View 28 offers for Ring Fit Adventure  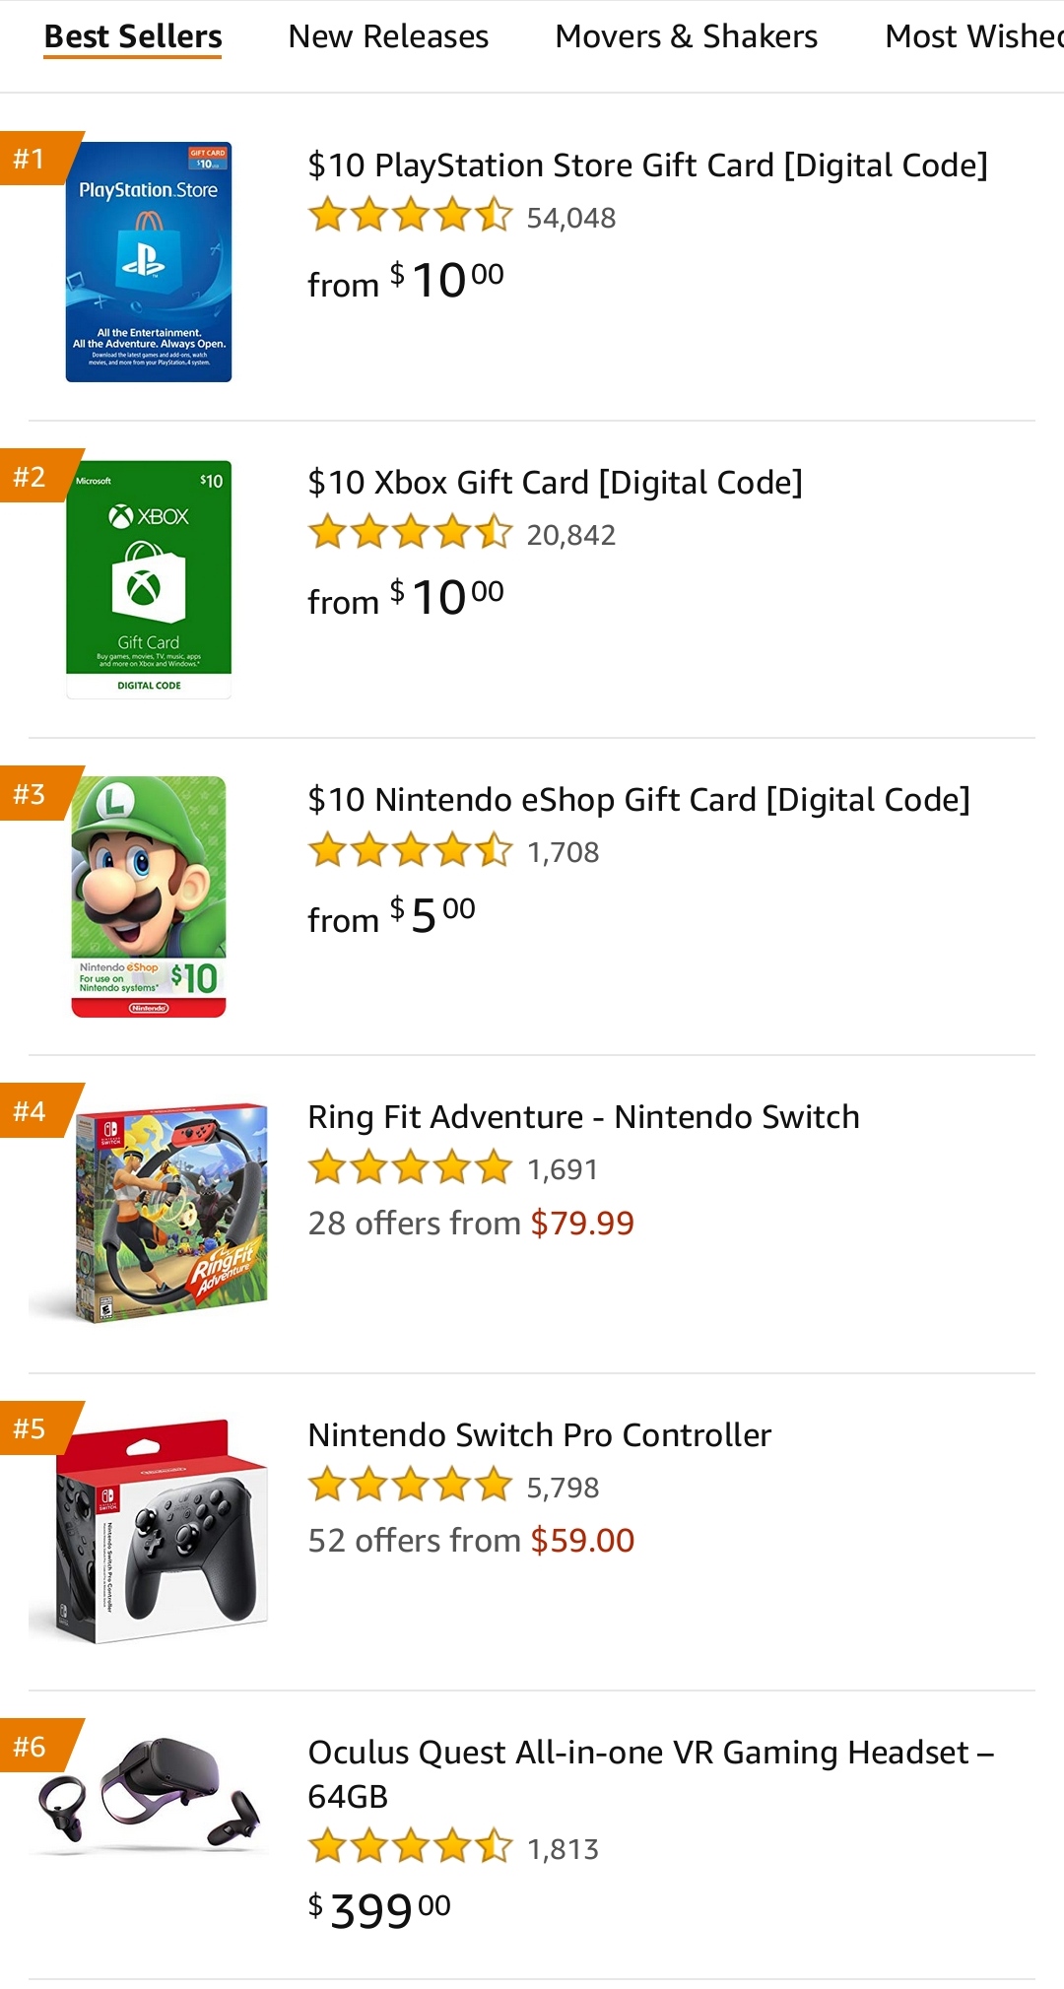click(471, 1223)
